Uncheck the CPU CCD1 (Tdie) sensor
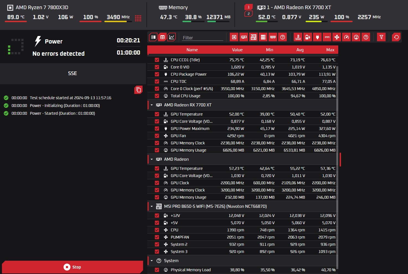The height and width of the screenshot is (274, 408). point(157,60)
